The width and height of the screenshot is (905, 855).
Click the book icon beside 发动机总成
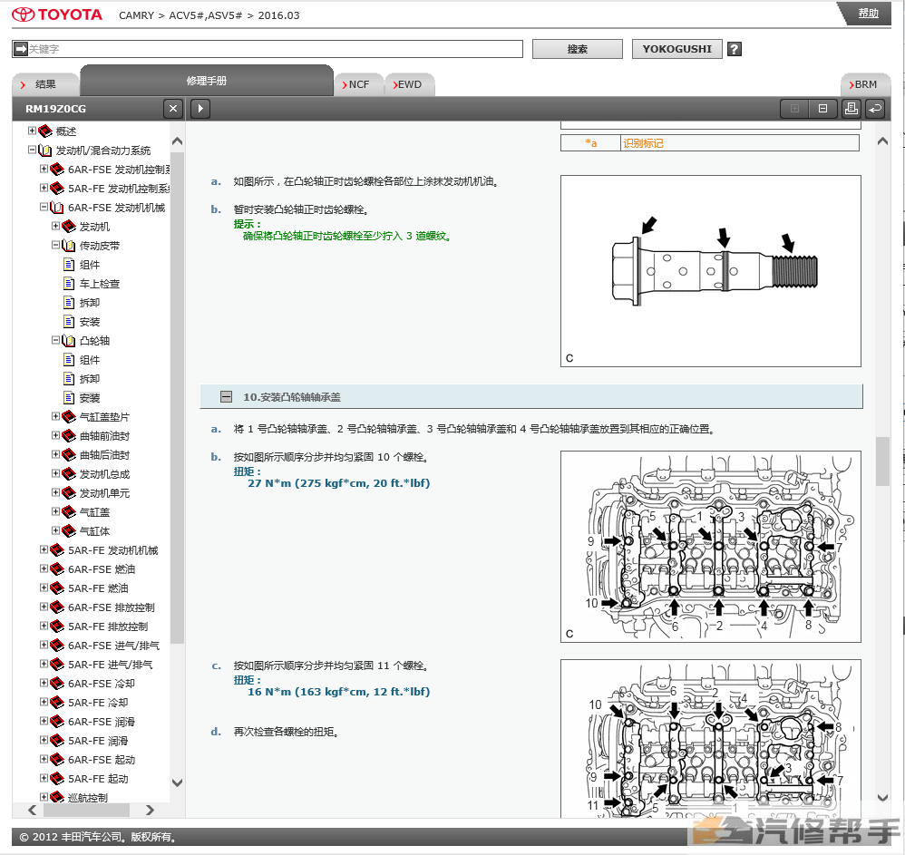click(69, 473)
